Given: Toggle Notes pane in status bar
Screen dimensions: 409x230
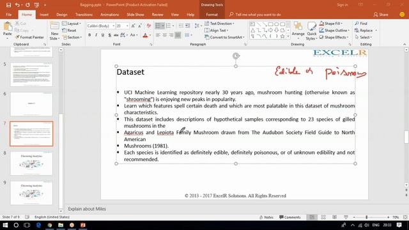Looking at the screenshot, I should click(266, 217).
